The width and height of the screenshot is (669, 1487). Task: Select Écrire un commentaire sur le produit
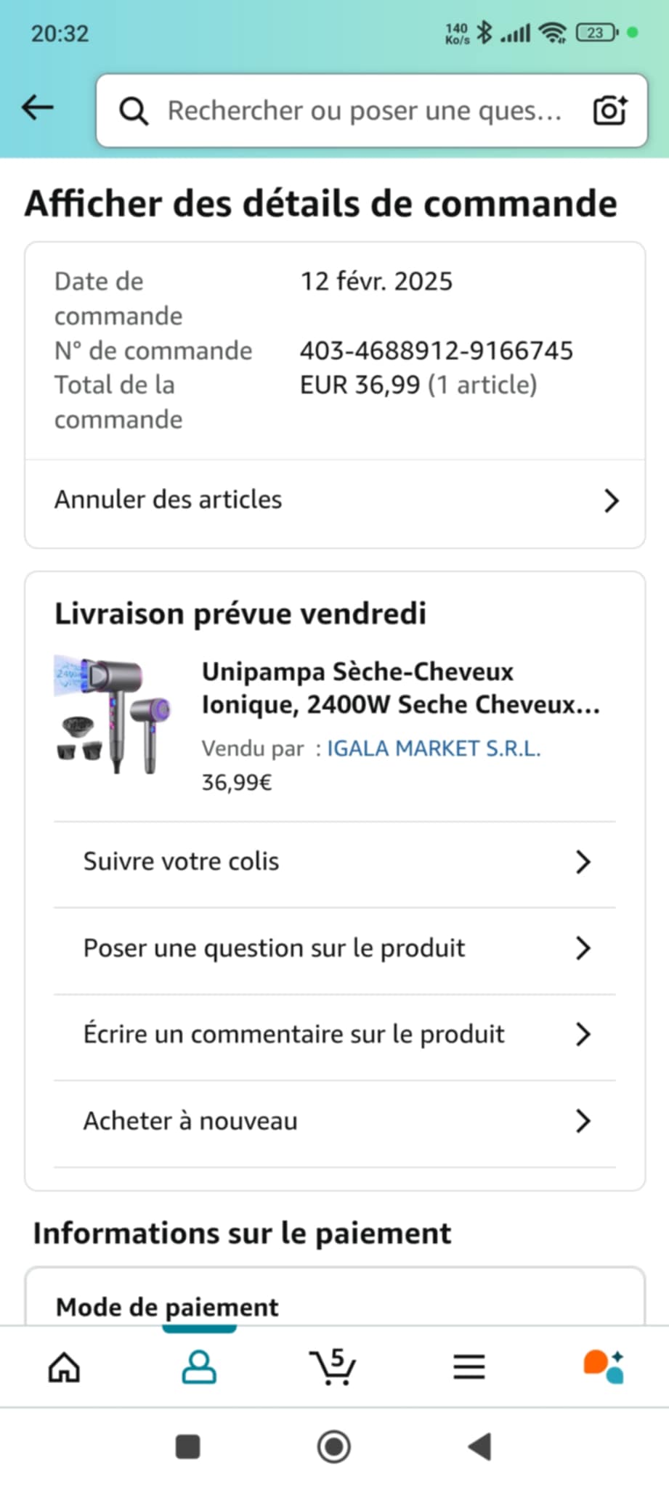point(293,1035)
